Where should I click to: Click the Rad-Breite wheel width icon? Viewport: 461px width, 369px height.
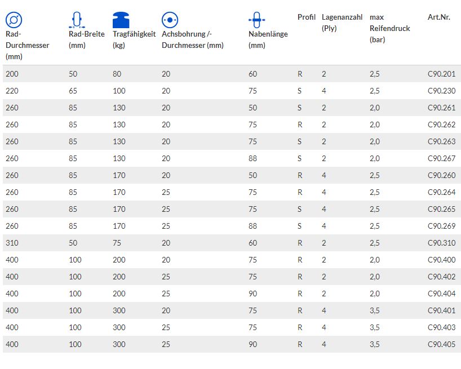(x=77, y=20)
